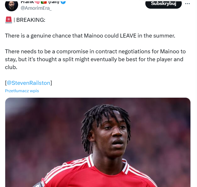The image size is (197, 187).
Task: Click the brain emoji after Frank
Action: (37, 2)
